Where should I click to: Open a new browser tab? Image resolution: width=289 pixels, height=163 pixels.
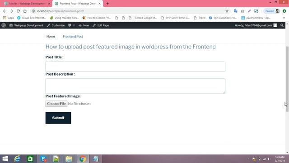(107, 4)
